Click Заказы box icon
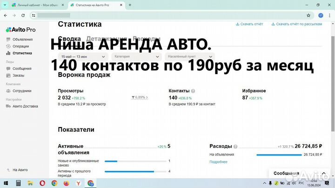Viewport: 335px width, 188px height. pos(8,75)
